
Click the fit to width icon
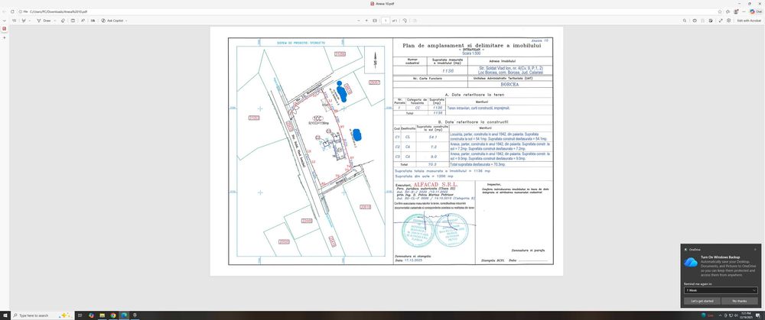click(375, 21)
